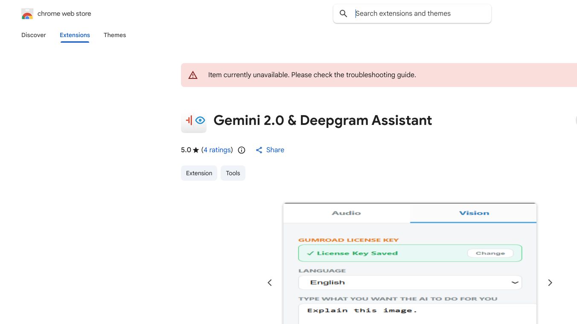Select the Vision tab in the screenshot preview
This screenshot has width=577, height=324.
[x=473, y=213]
